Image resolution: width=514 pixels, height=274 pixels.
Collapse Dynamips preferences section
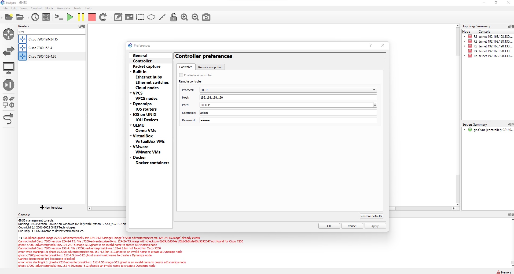[131, 104]
